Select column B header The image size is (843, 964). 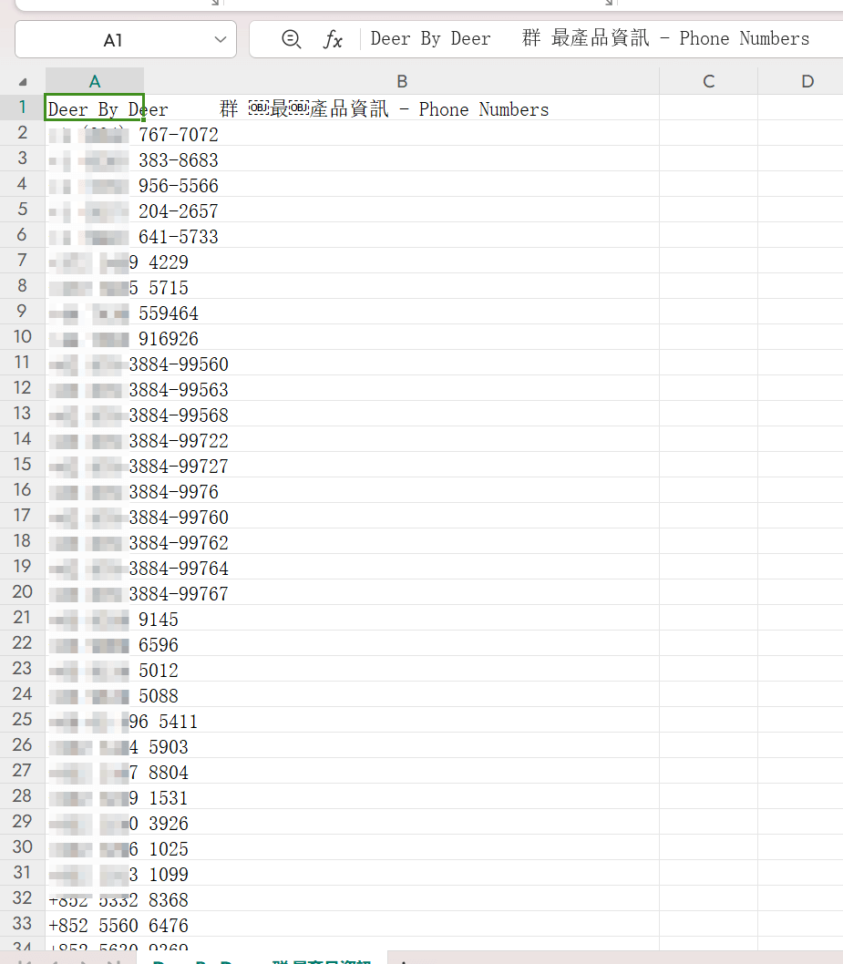[x=402, y=81]
